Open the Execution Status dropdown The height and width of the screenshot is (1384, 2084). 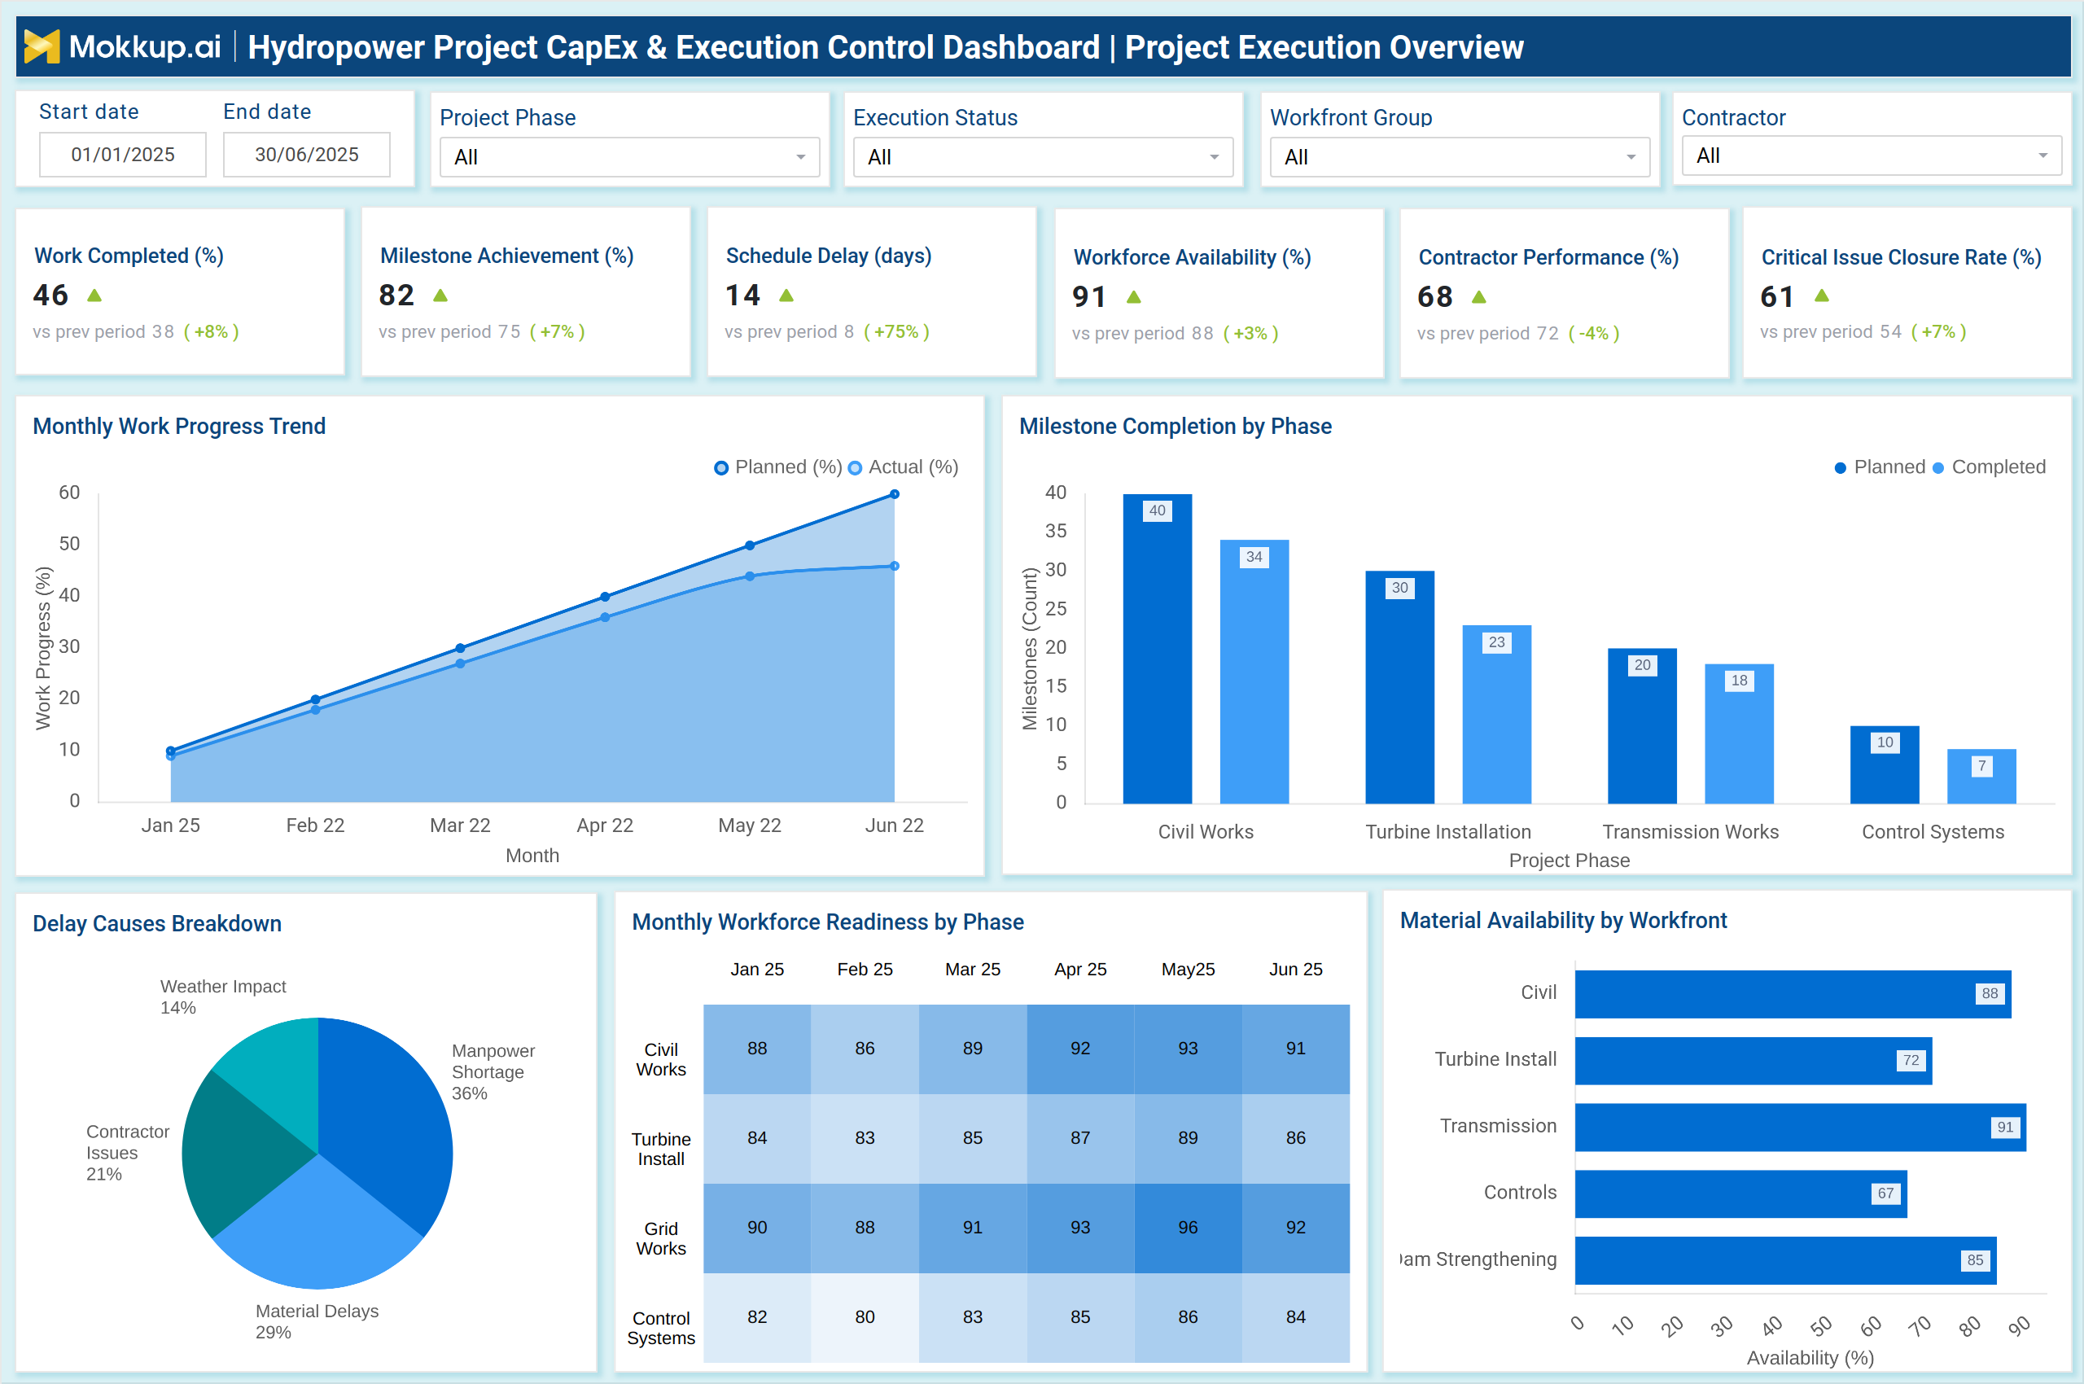click(x=1043, y=157)
